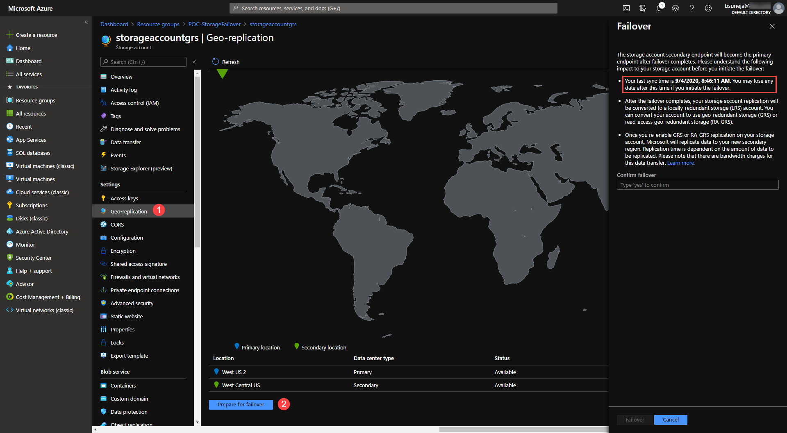
Task: Click the feedback smiley icon
Action: [x=708, y=8]
